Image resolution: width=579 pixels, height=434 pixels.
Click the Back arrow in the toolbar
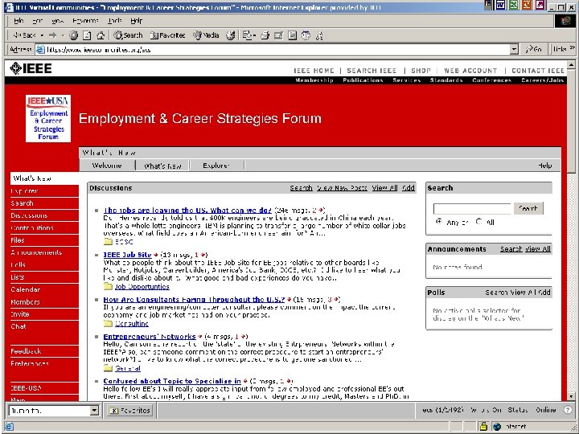24,35
